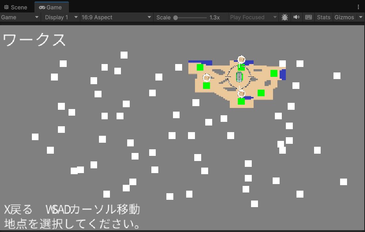The image size is (365, 232).
Task: Toggle the debug bug icon in the toolbar
Action: coord(284,17)
